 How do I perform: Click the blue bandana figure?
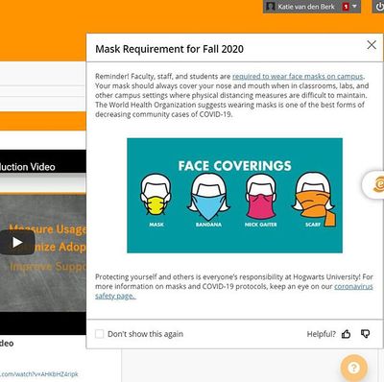coord(208,200)
